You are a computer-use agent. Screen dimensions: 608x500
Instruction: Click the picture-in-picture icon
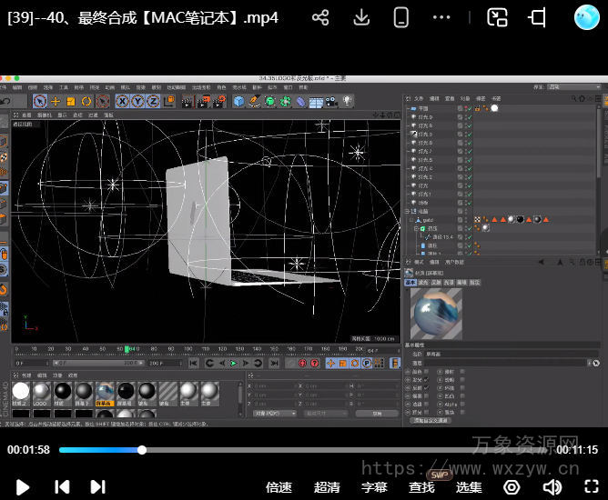pyautogui.click(x=497, y=17)
